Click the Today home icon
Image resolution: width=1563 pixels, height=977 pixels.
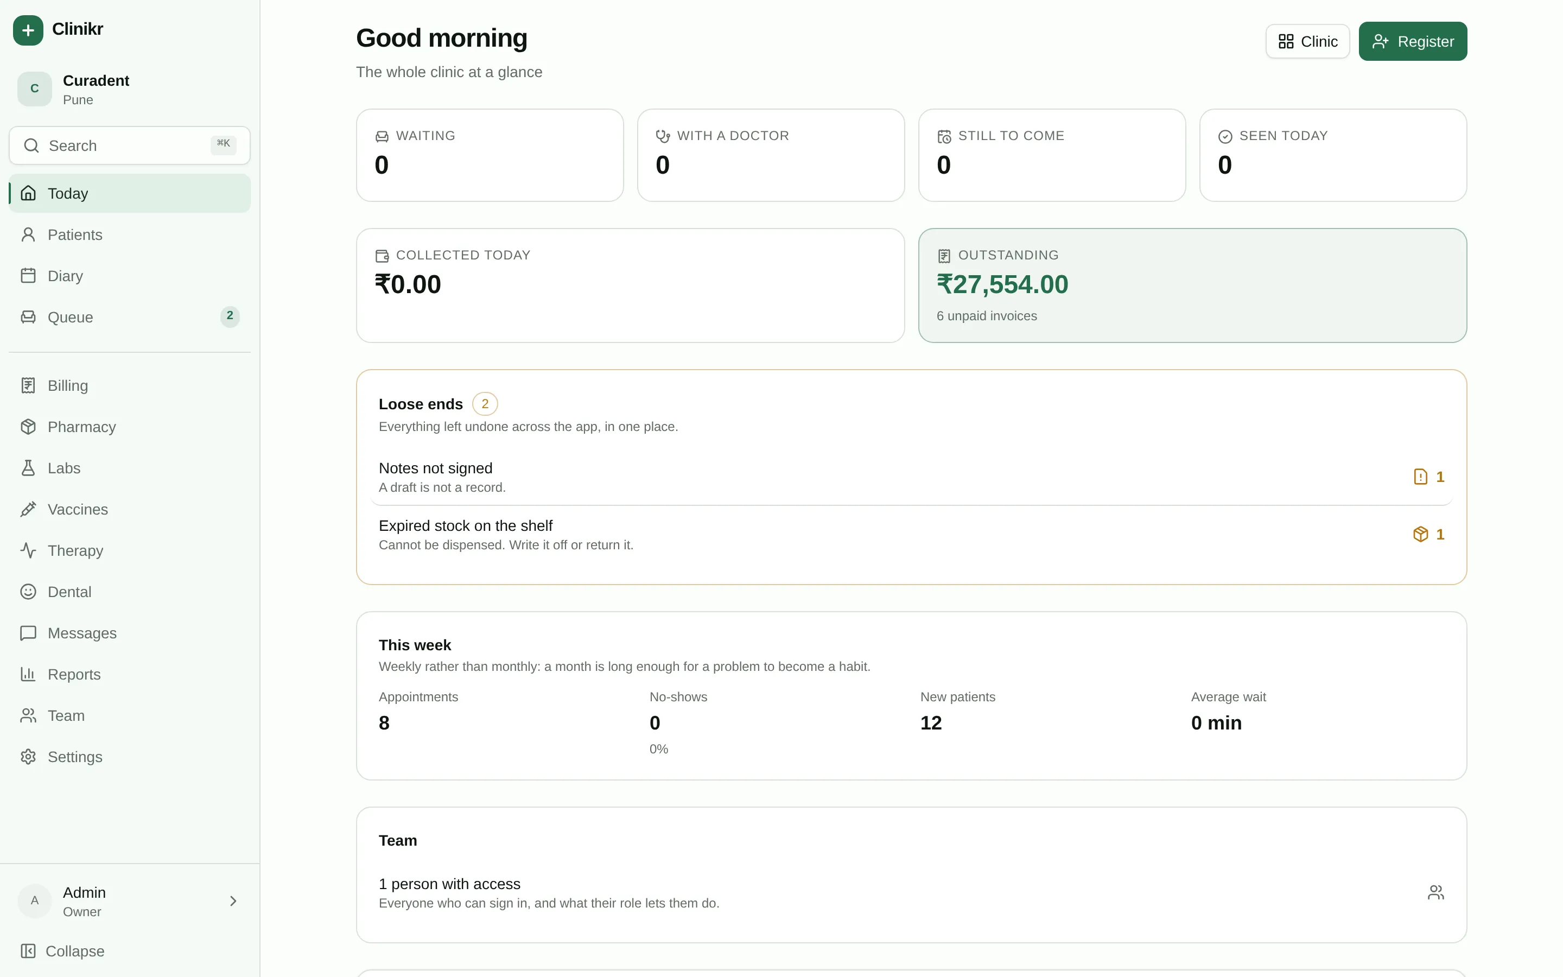[x=28, y=193]
